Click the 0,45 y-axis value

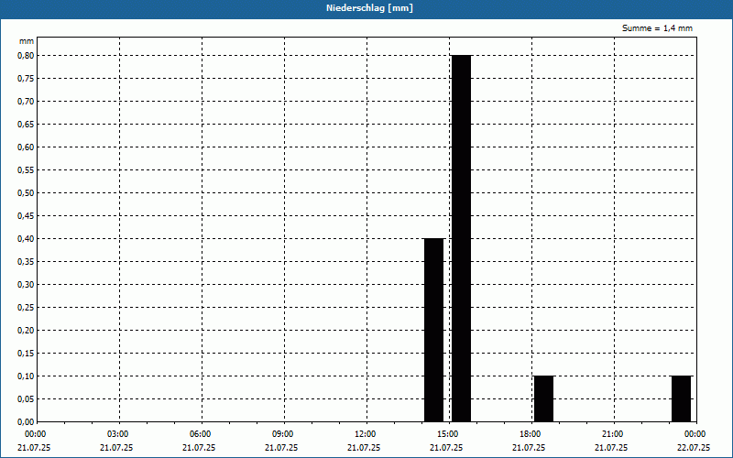[26, 216]
